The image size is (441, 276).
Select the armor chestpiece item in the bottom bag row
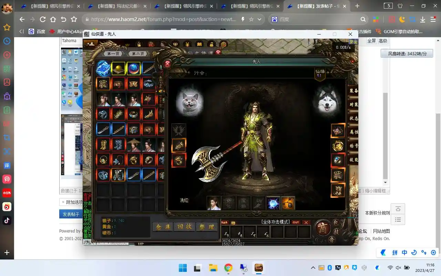118,175
